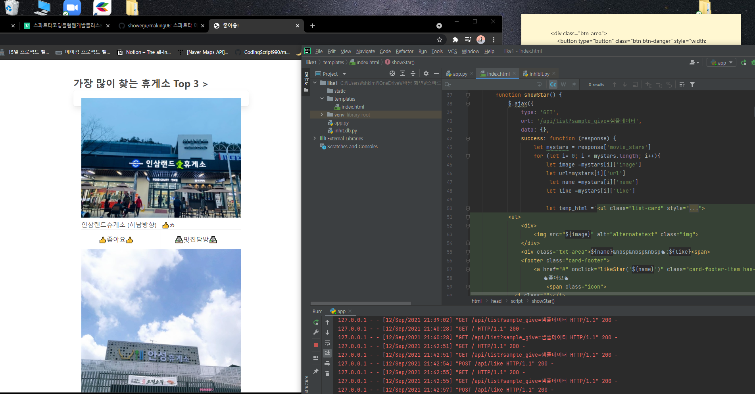
Task: Jump up the stack trace in Run console
Action: [327, 322]
